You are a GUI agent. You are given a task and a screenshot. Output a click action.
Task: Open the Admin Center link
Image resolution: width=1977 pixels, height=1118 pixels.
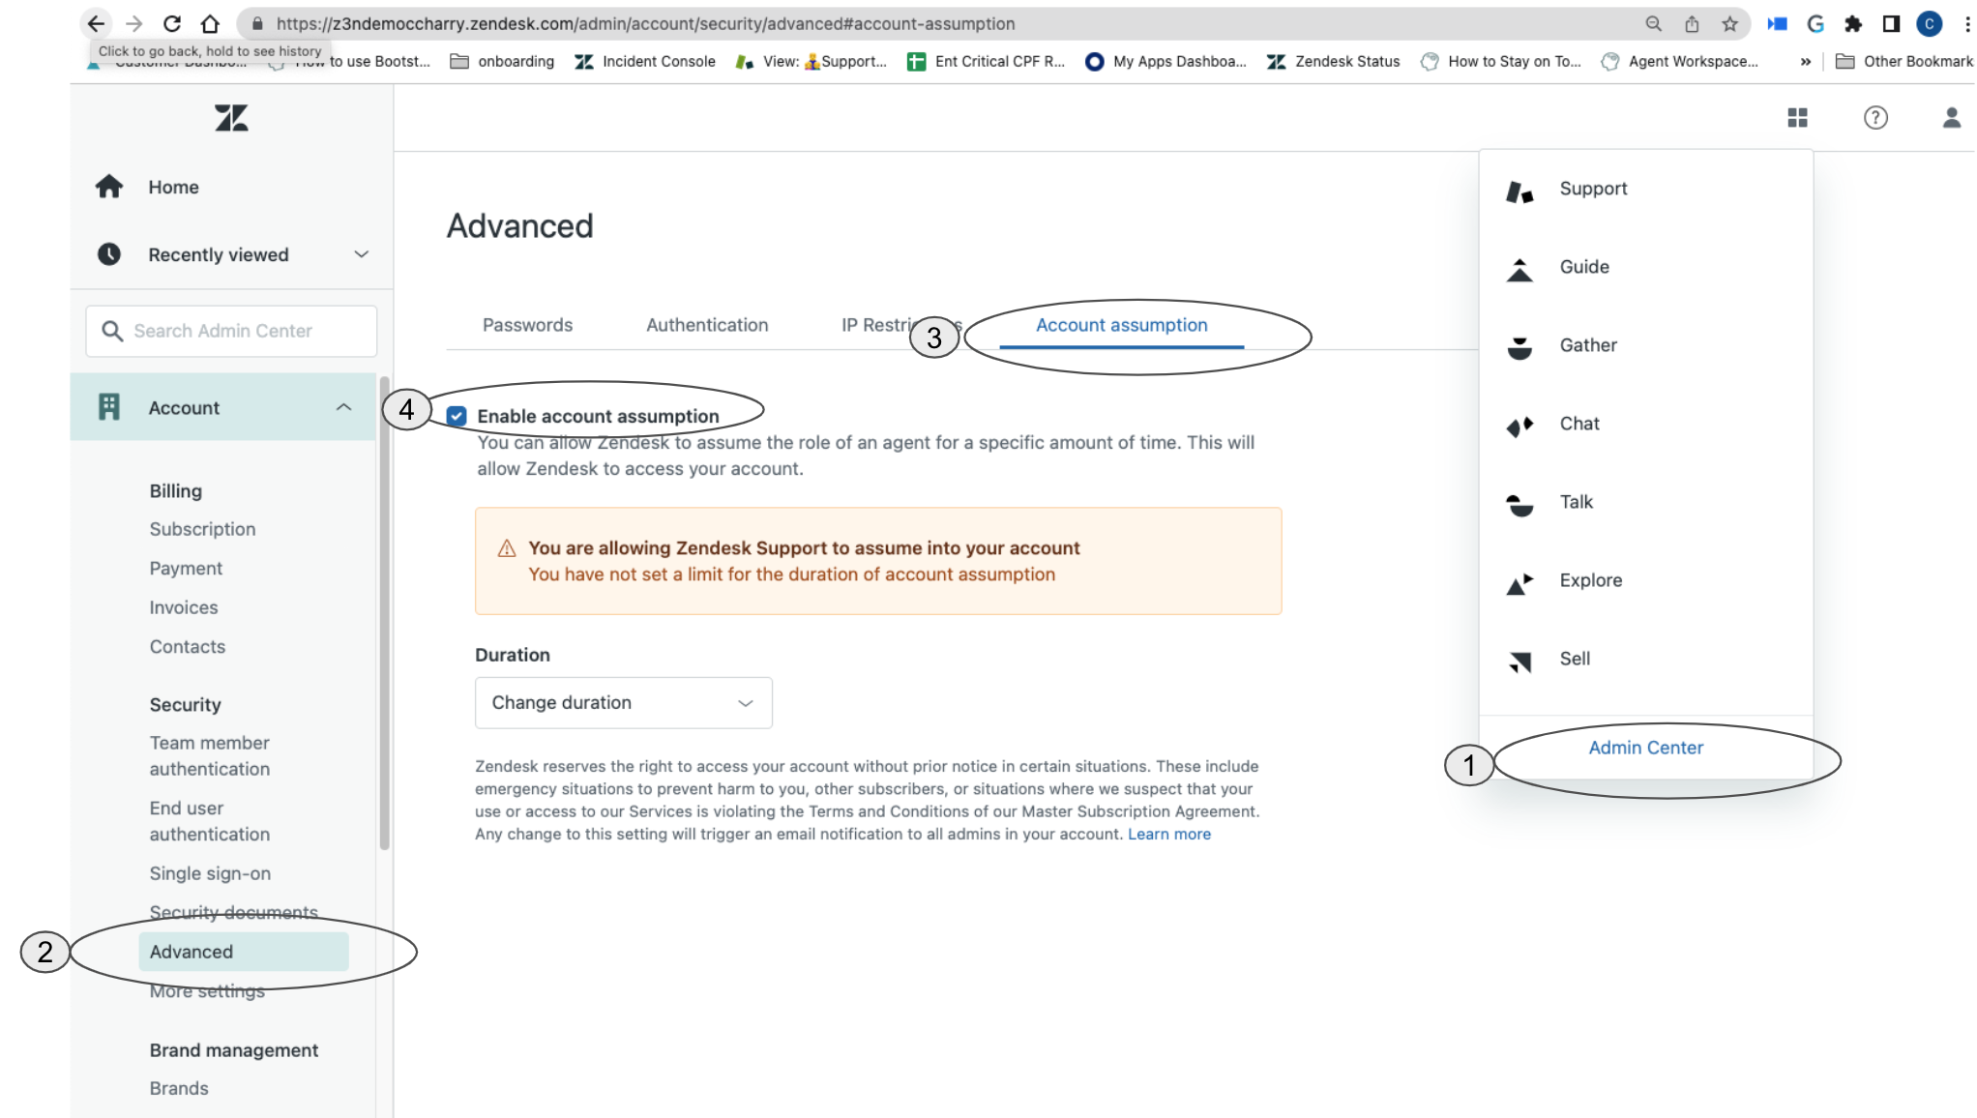pyautogui.click(x=1645, y=748)
